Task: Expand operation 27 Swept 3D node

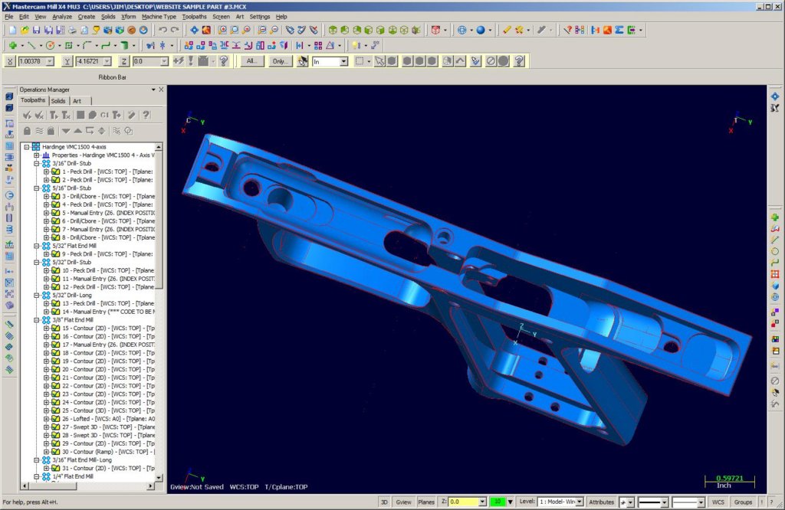Action: [x=46, y=427]
